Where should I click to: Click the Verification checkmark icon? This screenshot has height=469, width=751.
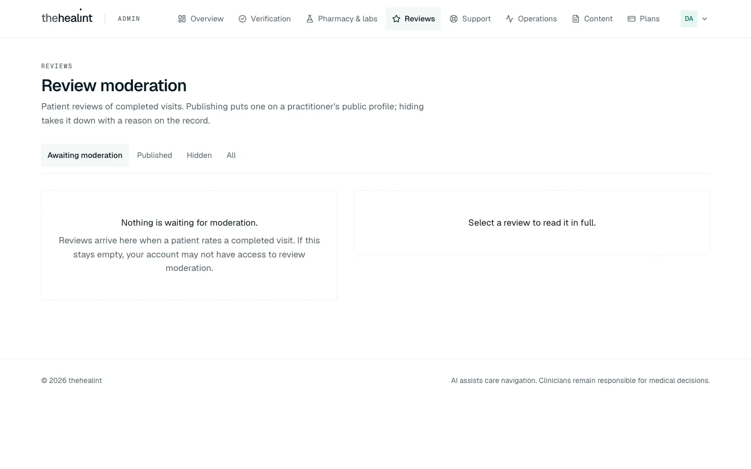(x=243, y=19)
